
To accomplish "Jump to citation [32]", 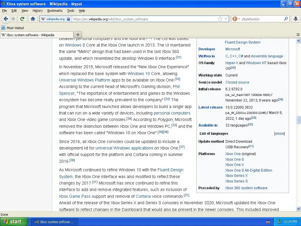I will click(177, 79).
